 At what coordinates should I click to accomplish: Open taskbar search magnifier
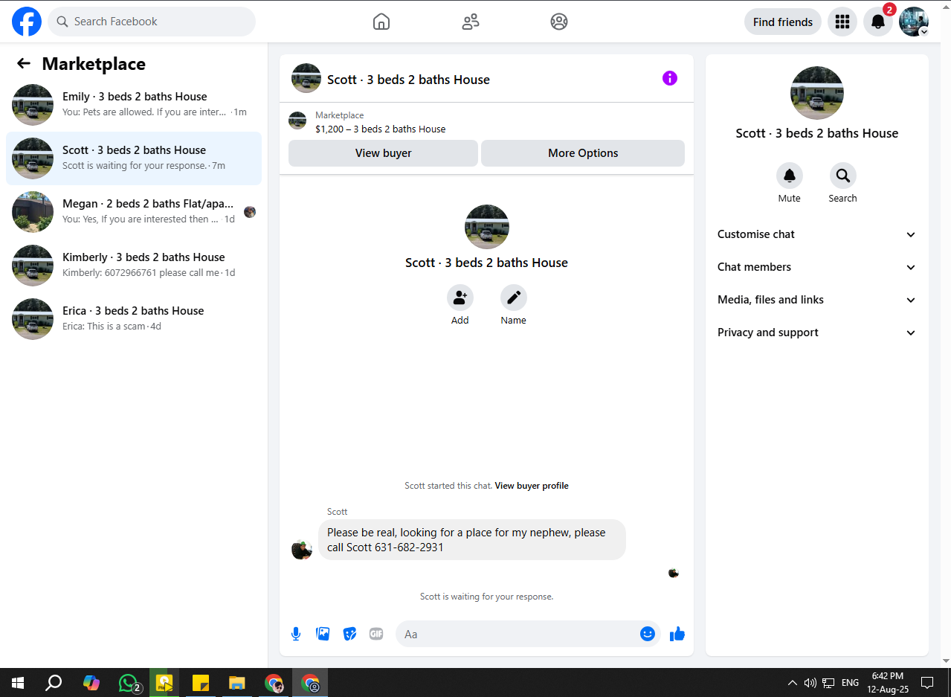pyautogui.click(x=54, y=683)
